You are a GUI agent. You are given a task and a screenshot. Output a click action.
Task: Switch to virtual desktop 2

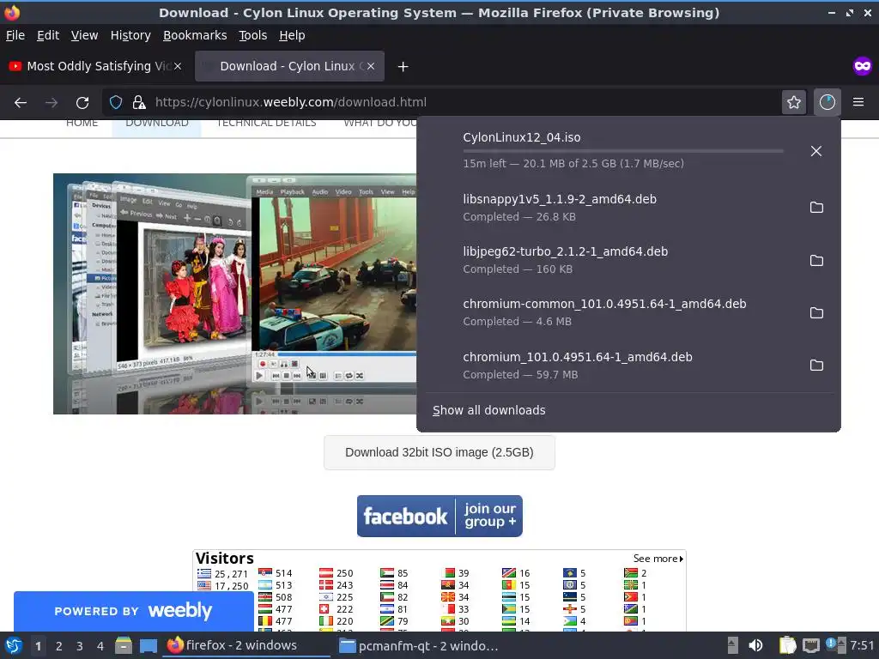[x=59, y=645]
